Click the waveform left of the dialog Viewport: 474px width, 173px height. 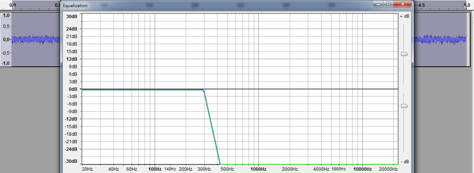coord(36,40)
